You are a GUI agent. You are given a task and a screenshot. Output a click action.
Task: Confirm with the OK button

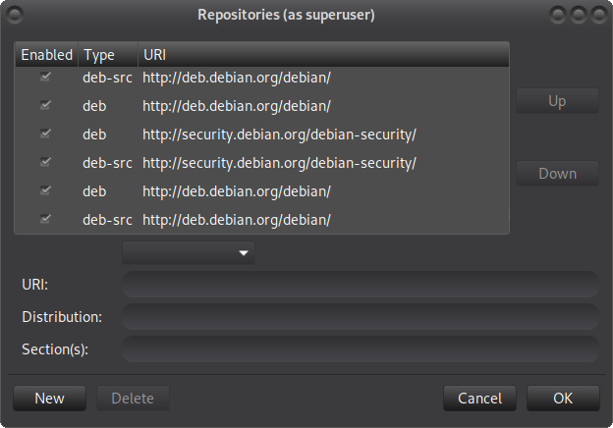(563, 399)
